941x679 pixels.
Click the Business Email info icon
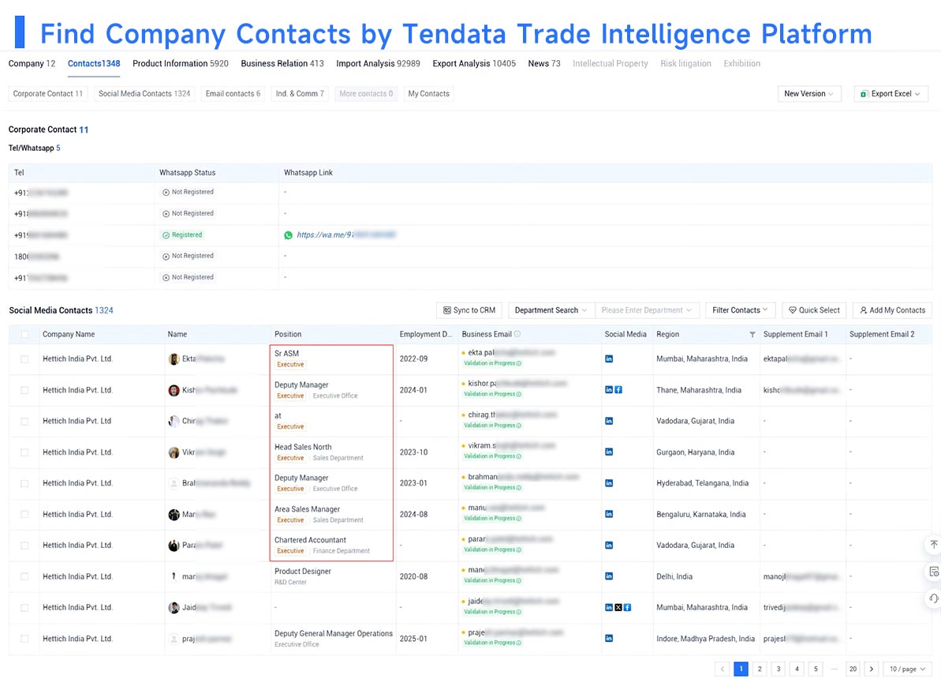(x=517, y=334)
